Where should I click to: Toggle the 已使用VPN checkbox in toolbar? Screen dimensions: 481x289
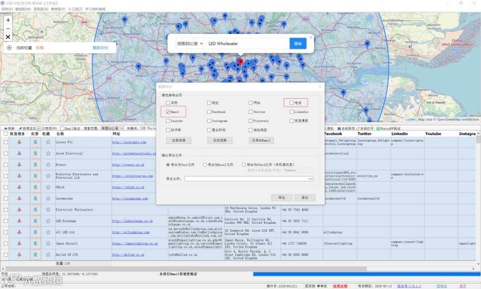(x=39, y=128)
